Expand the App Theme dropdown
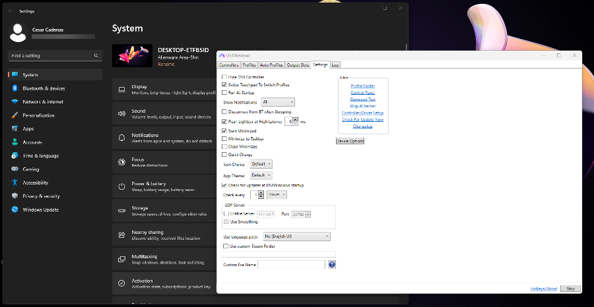The width and height of the screenshot is (594, 307). (x=261, y=175)
